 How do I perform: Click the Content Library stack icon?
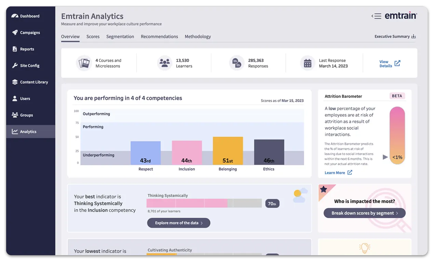pos(15,82)
